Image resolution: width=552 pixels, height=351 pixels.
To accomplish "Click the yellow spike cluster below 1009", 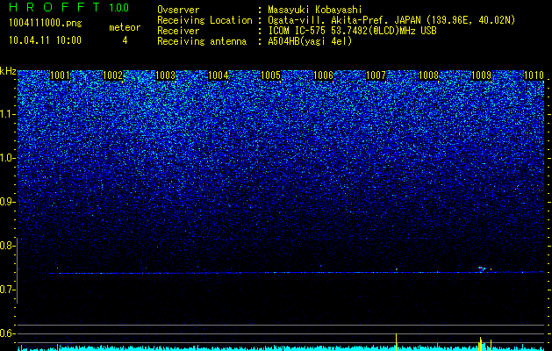I will point(482,344).
